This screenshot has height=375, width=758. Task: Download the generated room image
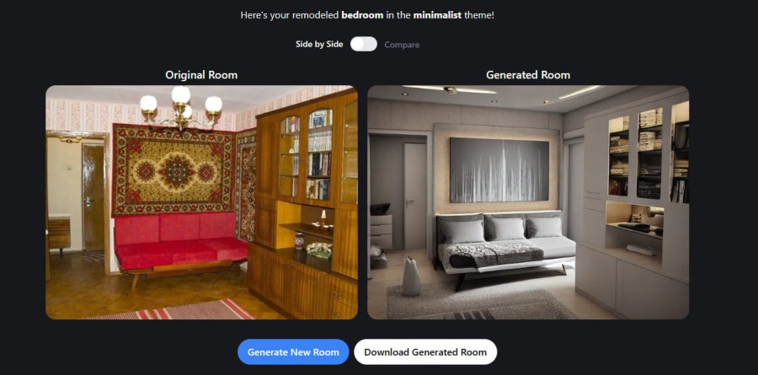[425, 351]
